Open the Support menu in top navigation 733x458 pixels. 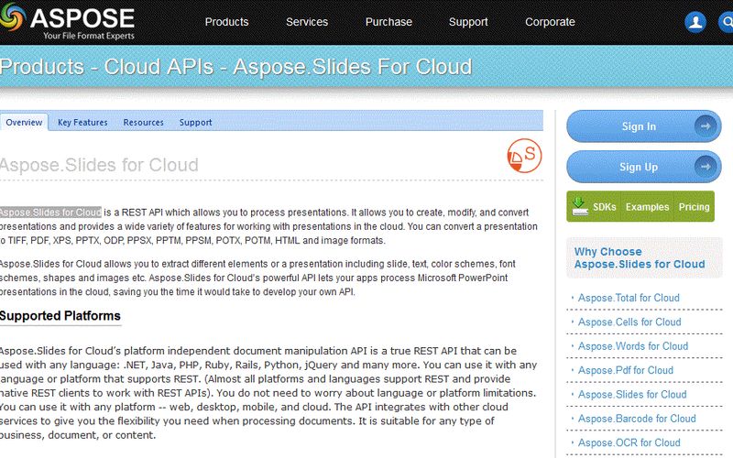click(x=468, y=22)
